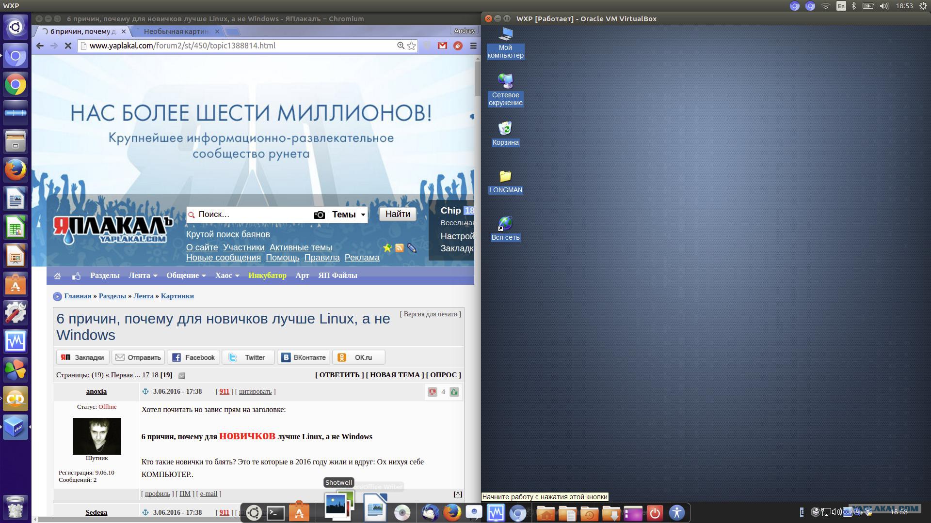Viewport: 931px width, 523px height.
Task: Click the zoom magnifier icon in the address bar
Action: click(401, 46)
